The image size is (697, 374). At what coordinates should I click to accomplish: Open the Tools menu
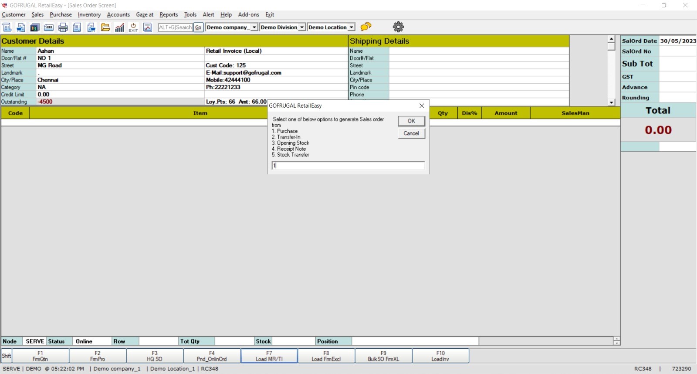[x=190, y=14]
